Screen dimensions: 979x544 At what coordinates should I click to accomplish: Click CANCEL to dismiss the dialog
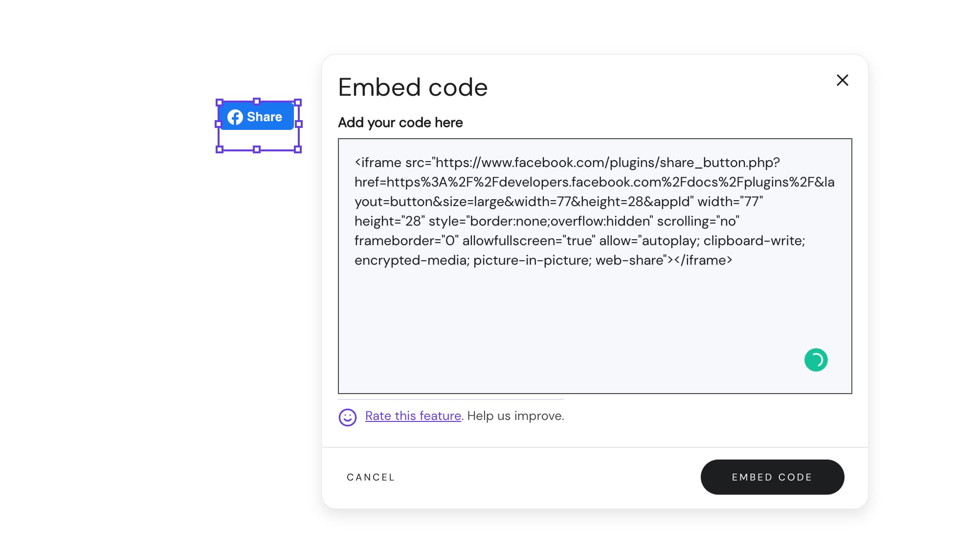370,477
